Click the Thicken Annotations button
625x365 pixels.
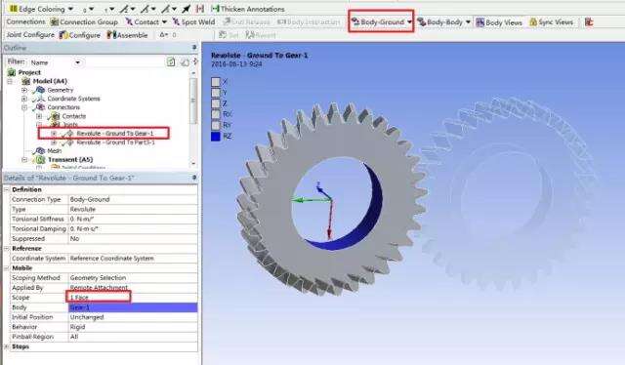[248, 9]
